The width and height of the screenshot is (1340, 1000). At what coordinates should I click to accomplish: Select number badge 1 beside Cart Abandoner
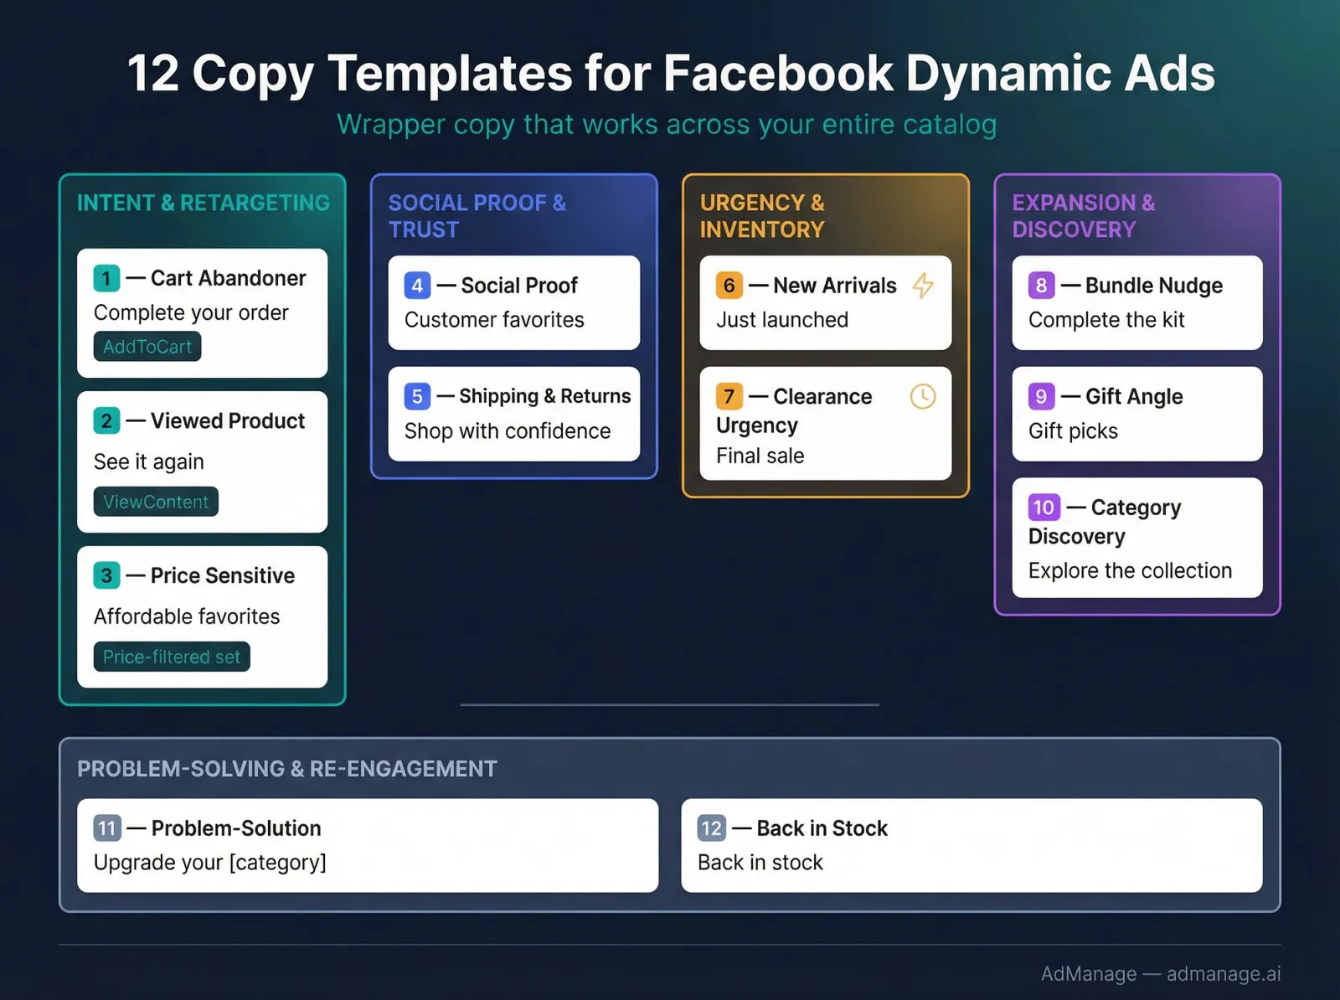[x=106, y=278]
